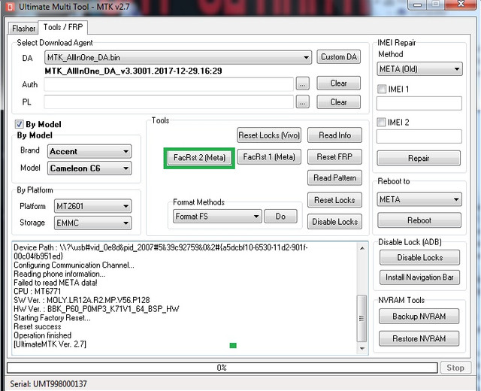The image size is (481, 391).
Task: Click log scrollbar down arrow
Action: 362,348
